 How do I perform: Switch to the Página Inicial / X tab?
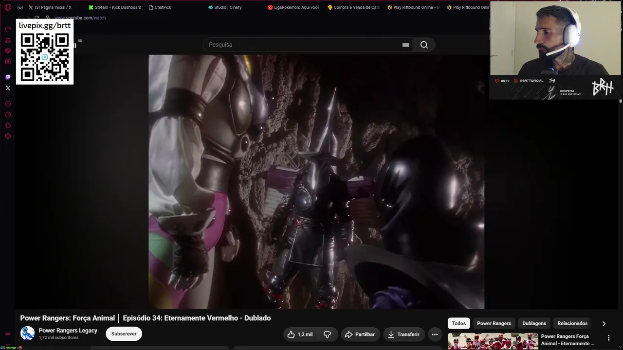pyautogui.click(x=51, y=7)
